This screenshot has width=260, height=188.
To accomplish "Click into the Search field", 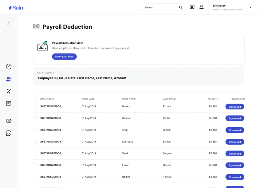I will tap(160, 7).
